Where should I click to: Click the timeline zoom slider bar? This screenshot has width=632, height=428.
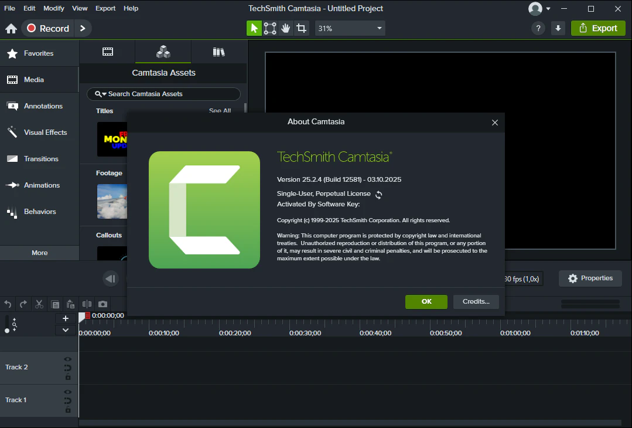pos(590,304)
